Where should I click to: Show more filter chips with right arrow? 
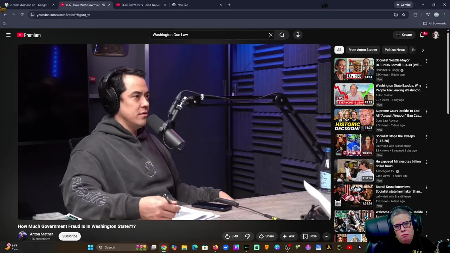pos(423,50)
